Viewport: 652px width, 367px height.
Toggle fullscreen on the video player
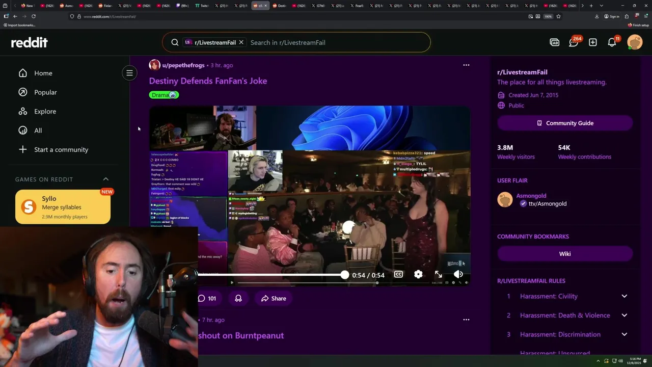(439, 274)
